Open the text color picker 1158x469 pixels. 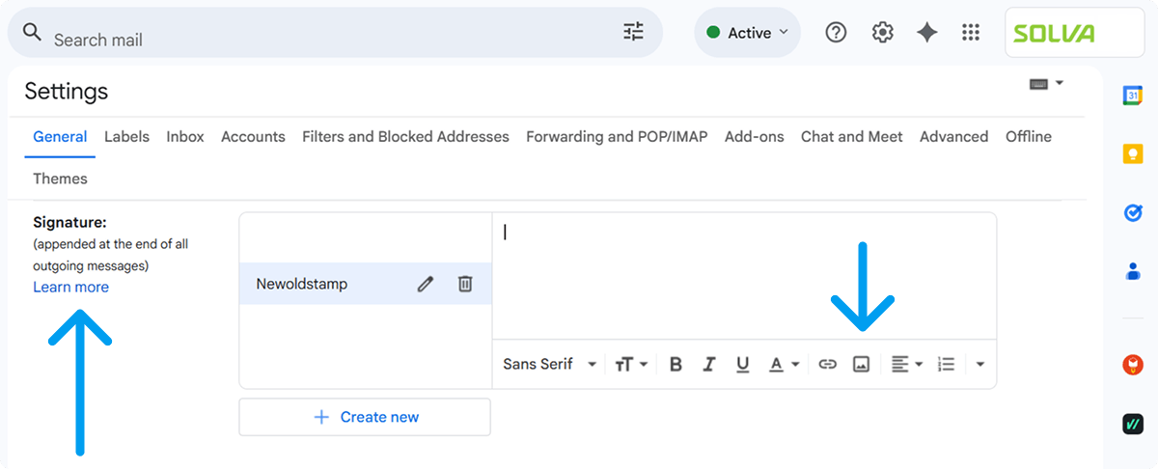(x=784, y=364)
